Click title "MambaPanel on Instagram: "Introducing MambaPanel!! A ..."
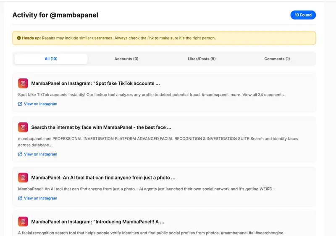Viewport: 336px width, 236px height. 98,222
